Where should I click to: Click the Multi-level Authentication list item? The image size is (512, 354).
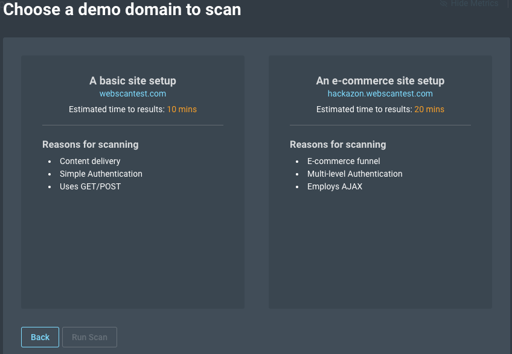(x=354, y=174)
